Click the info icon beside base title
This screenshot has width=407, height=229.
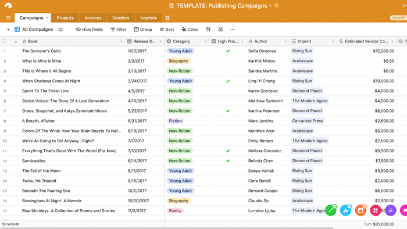[x=276, y=5]
